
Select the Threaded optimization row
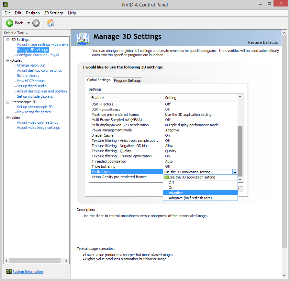click(x=164, y=161)
